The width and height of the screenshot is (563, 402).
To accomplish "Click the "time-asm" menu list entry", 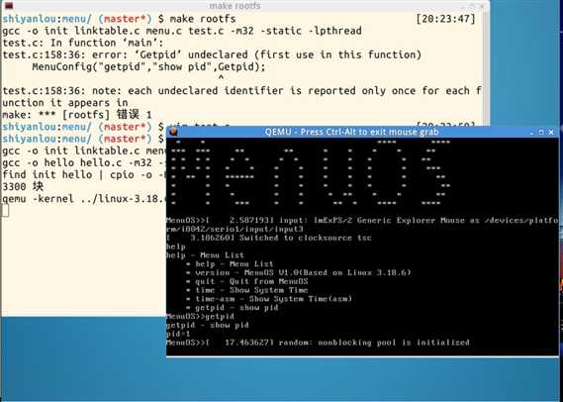I will pos(274,299).
